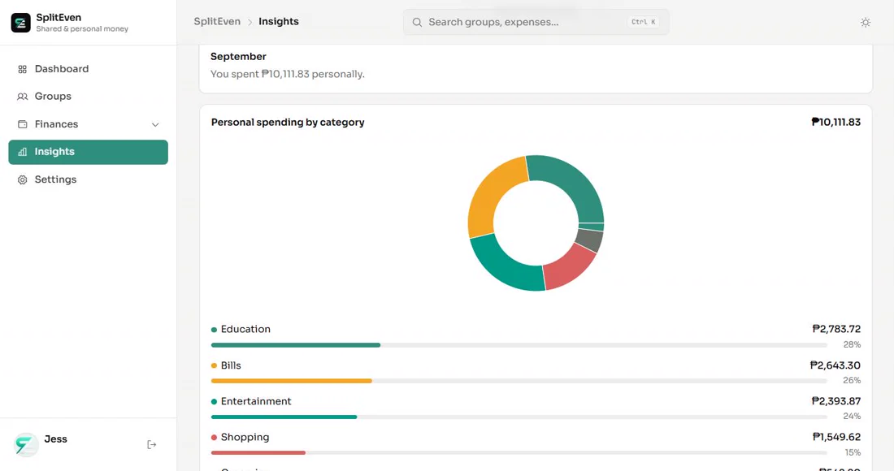Click the Education progress bar
The width and height of the screenshot is (894, 471).
coord(519,345)
